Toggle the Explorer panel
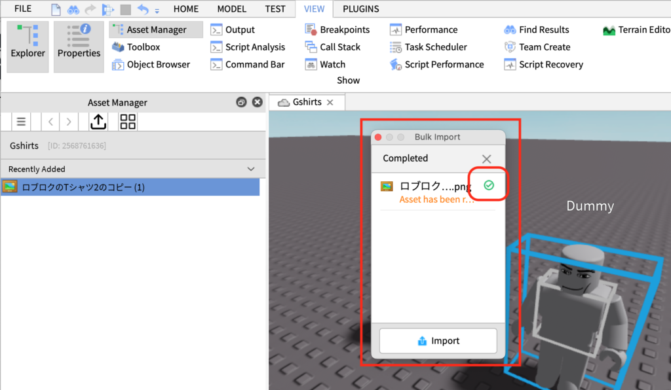Image resolution: width=671 pixels, height=390 pixels. [28, 46]
